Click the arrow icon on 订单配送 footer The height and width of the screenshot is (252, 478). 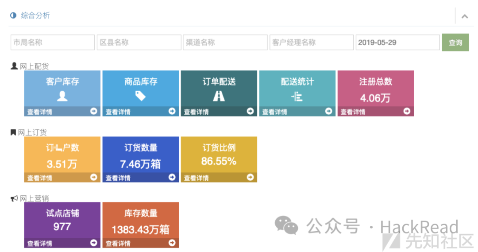click(250, 111)
